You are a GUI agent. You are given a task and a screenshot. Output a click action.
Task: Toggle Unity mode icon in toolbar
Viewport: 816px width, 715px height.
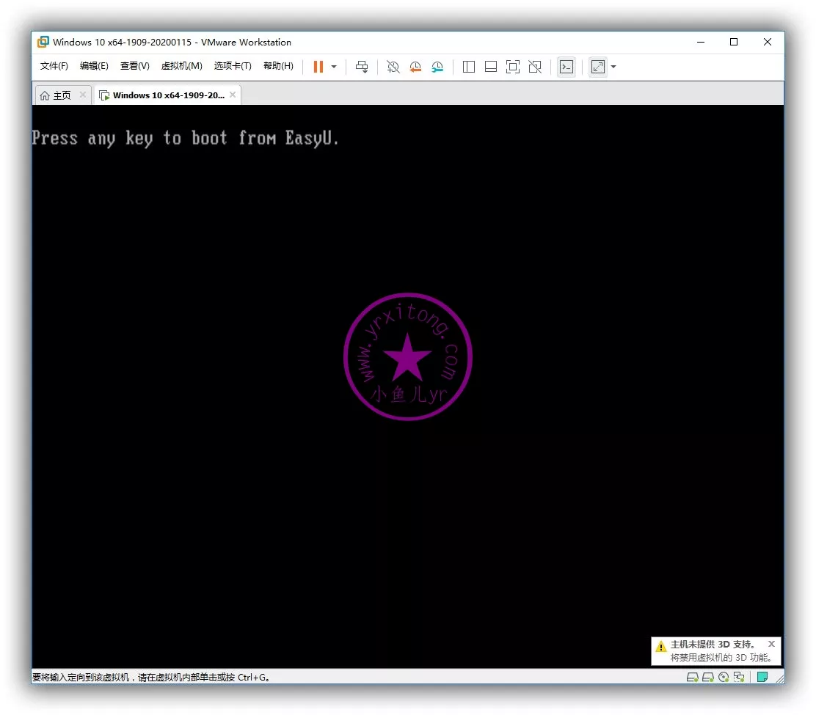point(535,67)
